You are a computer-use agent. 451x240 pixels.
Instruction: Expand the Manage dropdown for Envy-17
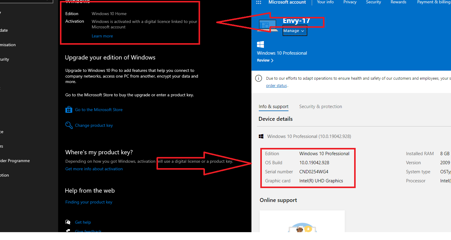295,31
